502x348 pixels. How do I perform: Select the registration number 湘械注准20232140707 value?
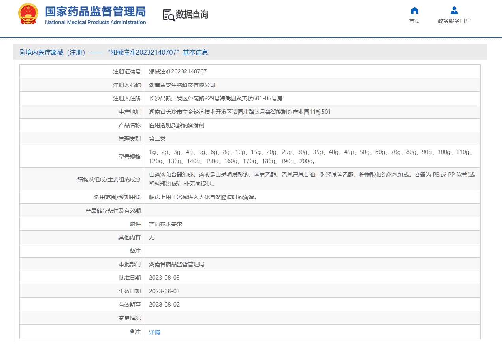click(x=178, y=71)
